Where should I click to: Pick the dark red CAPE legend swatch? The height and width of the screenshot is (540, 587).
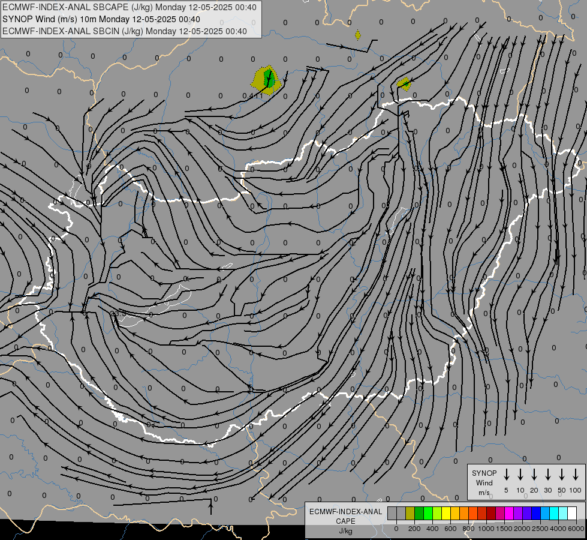[491, 513]
